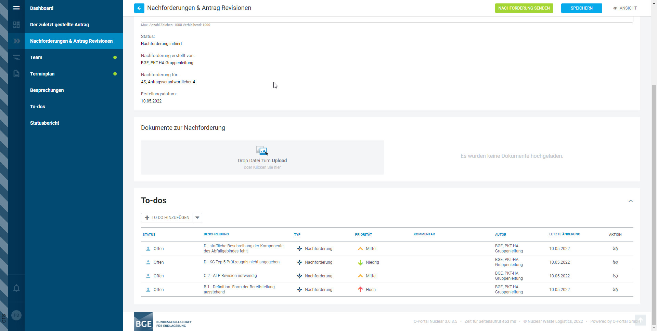This screenshot has width=657, height=331.
Task: Unlink the B.1 Definition to-do
Action: click(615, 290)
